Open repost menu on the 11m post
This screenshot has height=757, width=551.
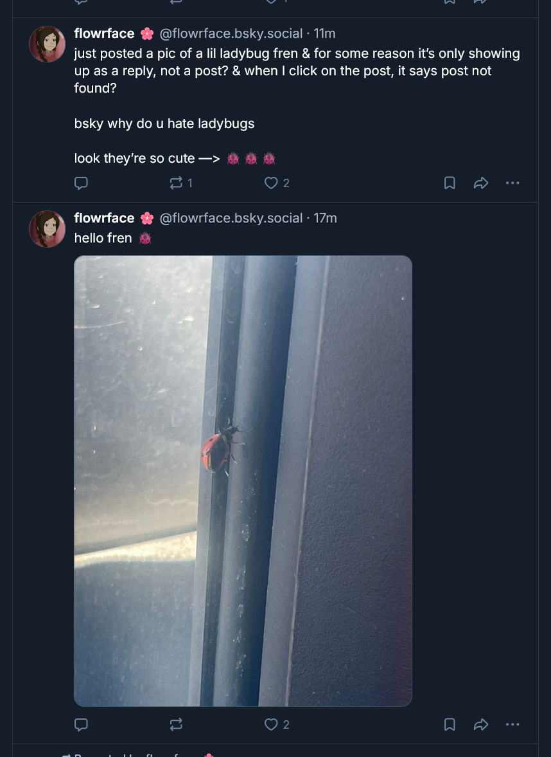[176, 183]
